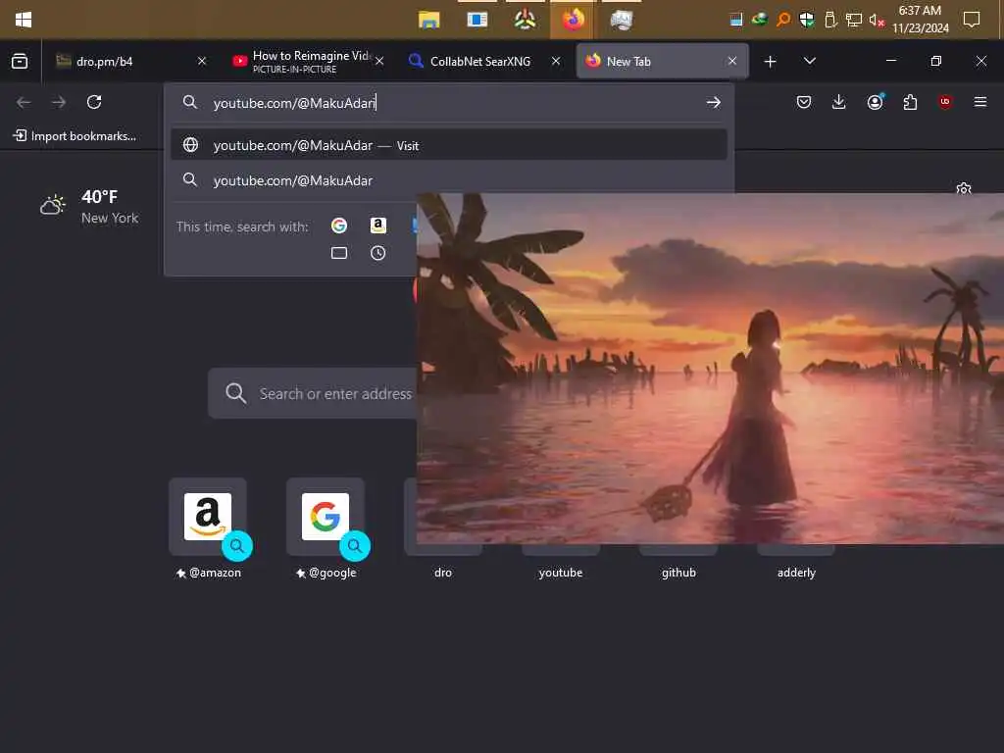
Task: Choose the youtube.com/@MakuAdar search suggestion
Action: click(449, 180)
